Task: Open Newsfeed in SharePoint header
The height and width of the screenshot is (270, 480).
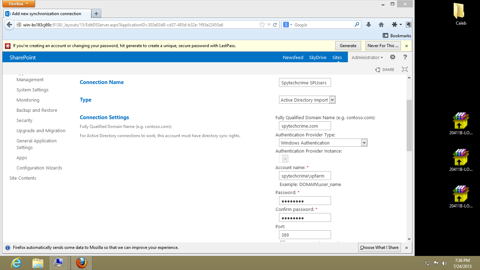Action: (x=293, y=57)
